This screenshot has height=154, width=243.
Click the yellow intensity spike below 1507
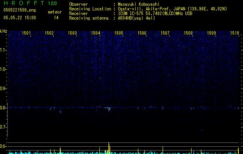click(x=163, y=150)
